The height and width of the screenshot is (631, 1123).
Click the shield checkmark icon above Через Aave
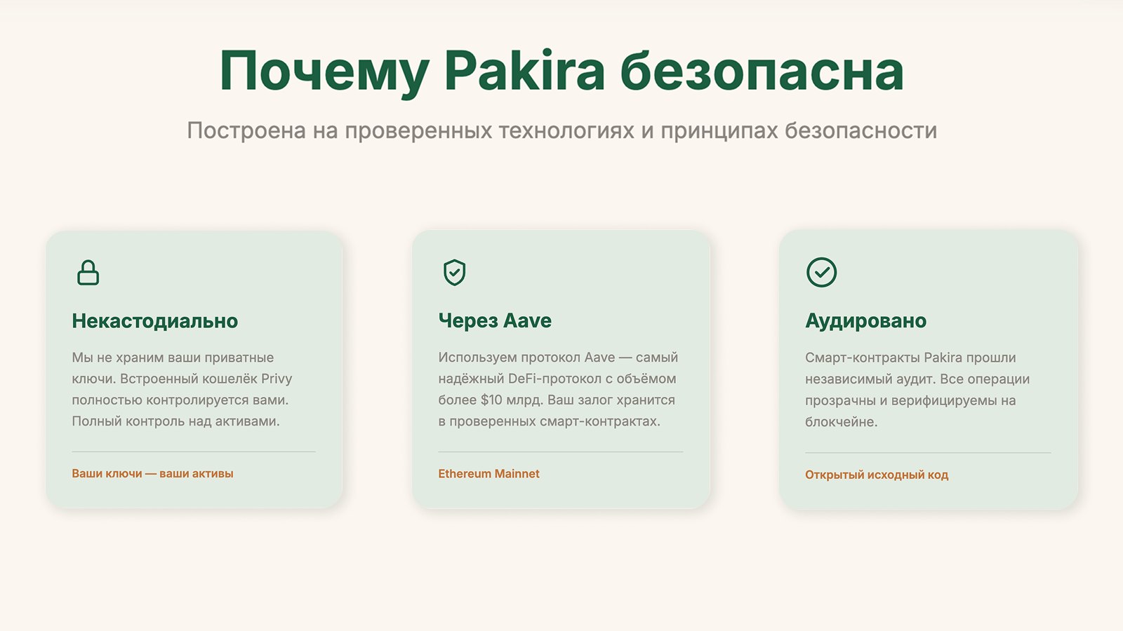[455, 272]
